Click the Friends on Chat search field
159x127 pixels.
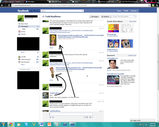[28, 69]
